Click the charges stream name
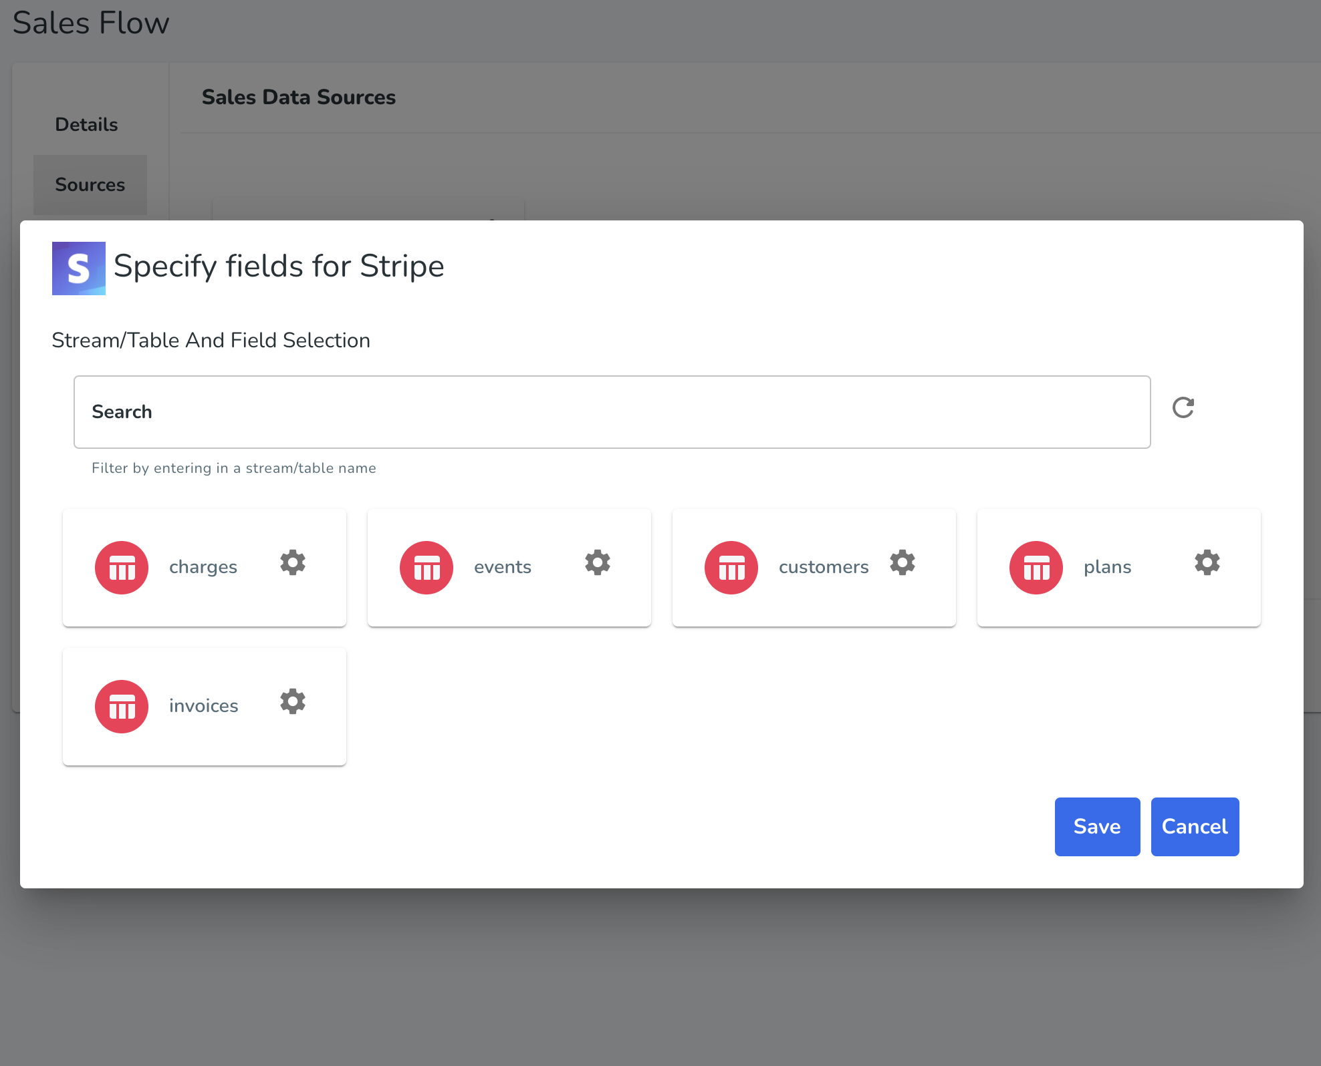This screenshot has width=1321, height=1066. click(x=203, y=567)
